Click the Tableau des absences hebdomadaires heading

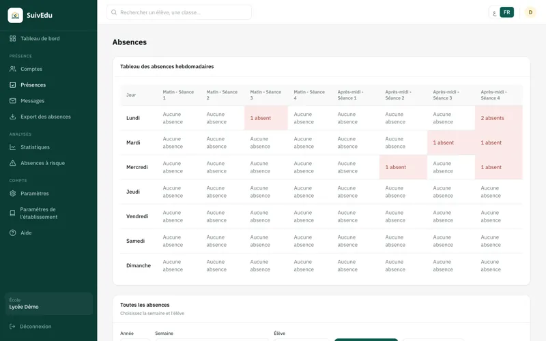tap(167, 66)
